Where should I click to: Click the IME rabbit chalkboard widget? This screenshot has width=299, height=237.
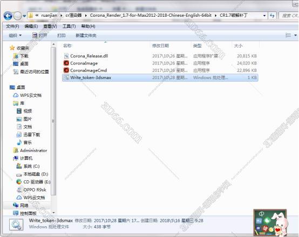pyautogui.click(x=271, y=222)
